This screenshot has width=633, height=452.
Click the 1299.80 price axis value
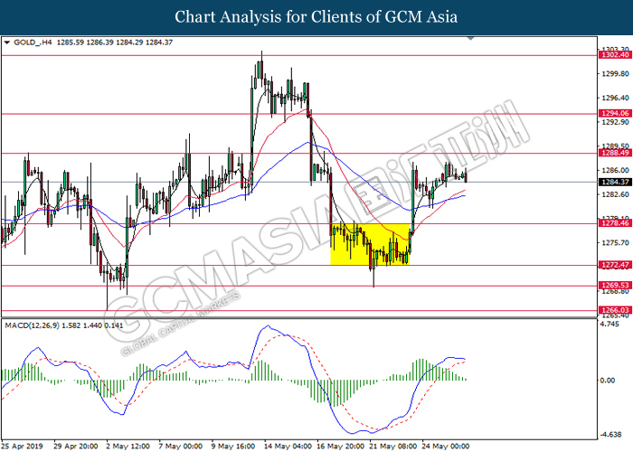[615, 74]
